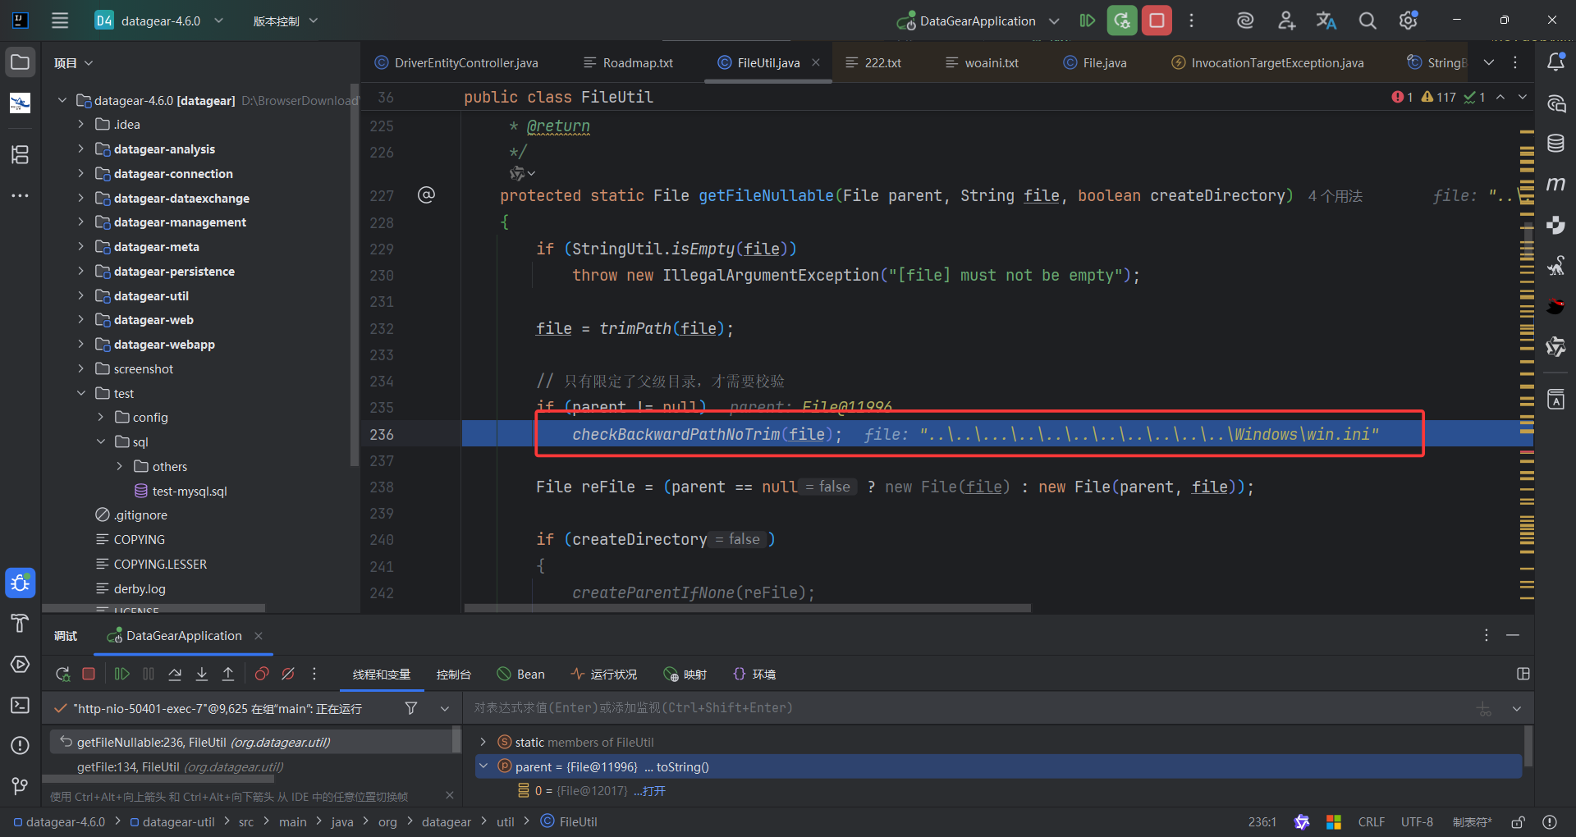Toggle thread filter funnel icon
The height and width of the screenshot is (837, 1576).
(x=411, y=708)
